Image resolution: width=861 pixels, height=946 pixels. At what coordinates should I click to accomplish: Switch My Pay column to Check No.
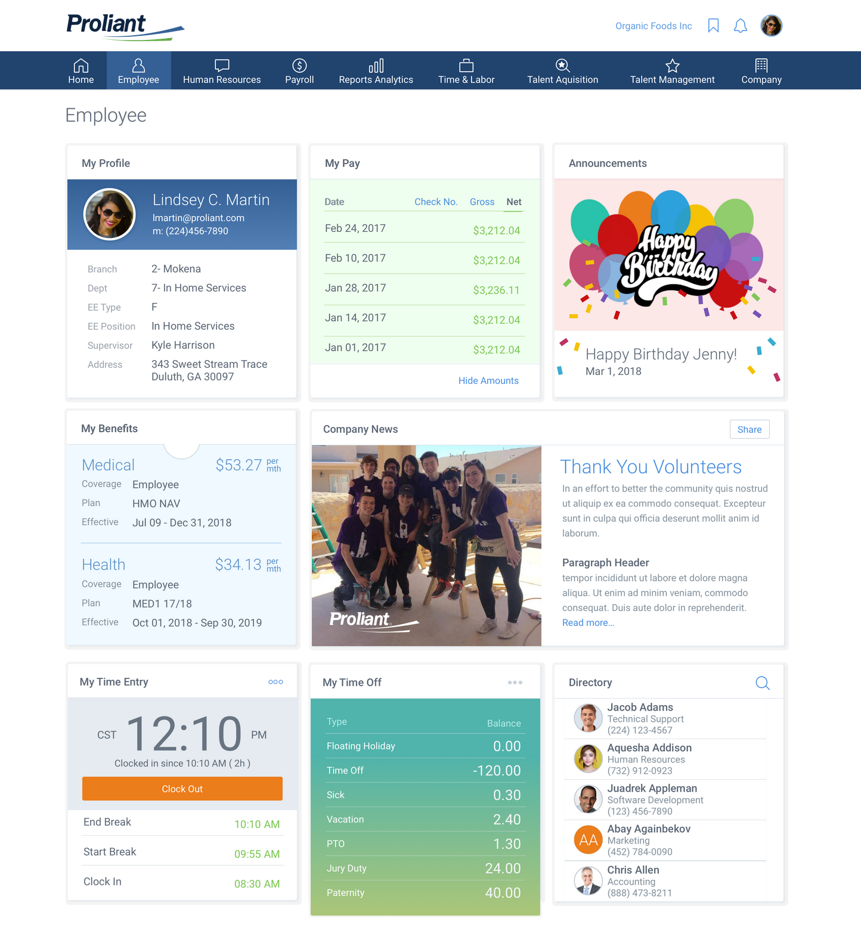click(436, 202)
